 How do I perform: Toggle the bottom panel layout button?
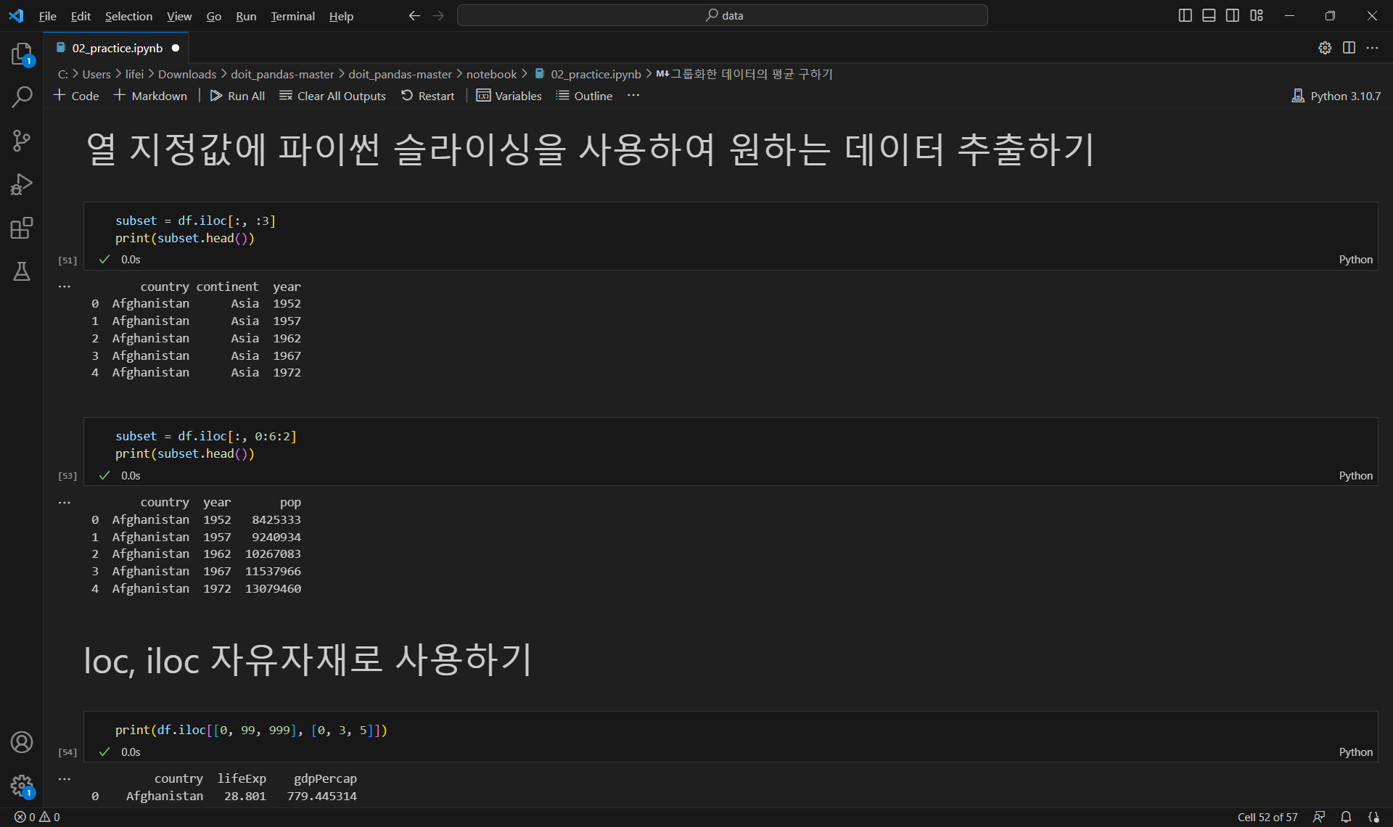(1209, 15)
